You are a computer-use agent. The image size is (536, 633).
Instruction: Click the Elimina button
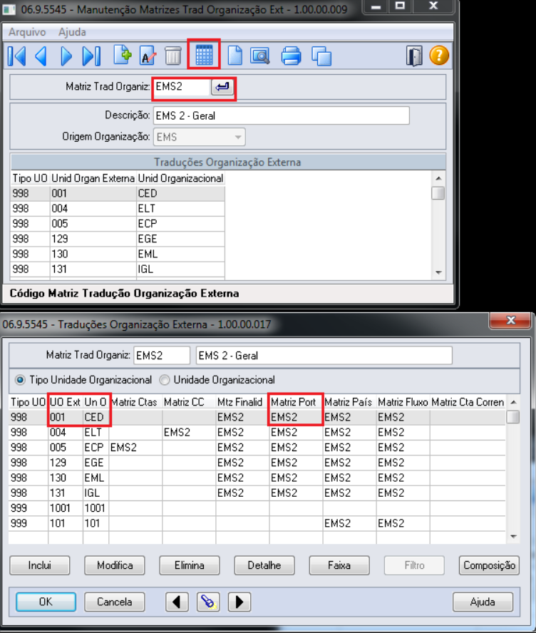click(x=190, y=565)
